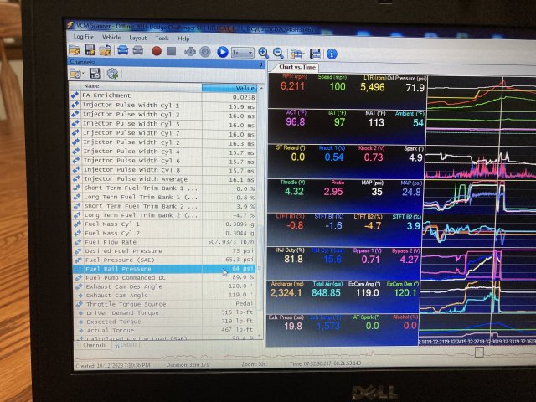Switch to the Details tab

pyautogui.click(x=127, y=344)
